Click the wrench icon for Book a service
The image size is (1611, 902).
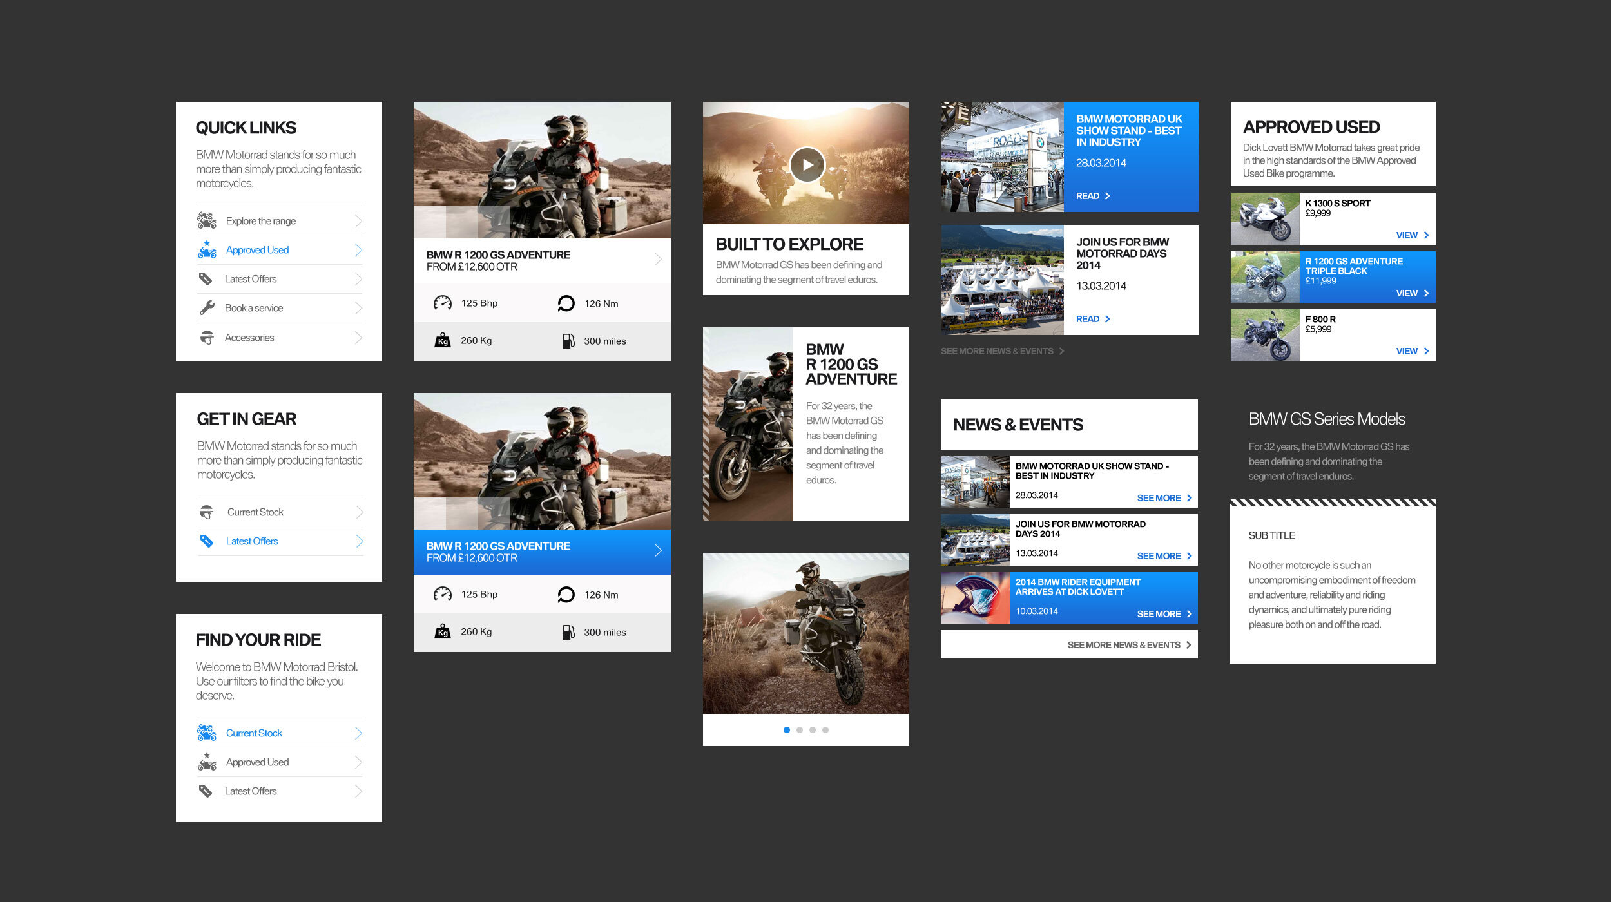[x=206, y=308]
